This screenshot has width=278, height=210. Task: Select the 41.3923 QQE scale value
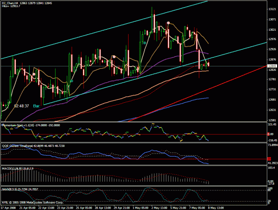[x=273, y=163]
